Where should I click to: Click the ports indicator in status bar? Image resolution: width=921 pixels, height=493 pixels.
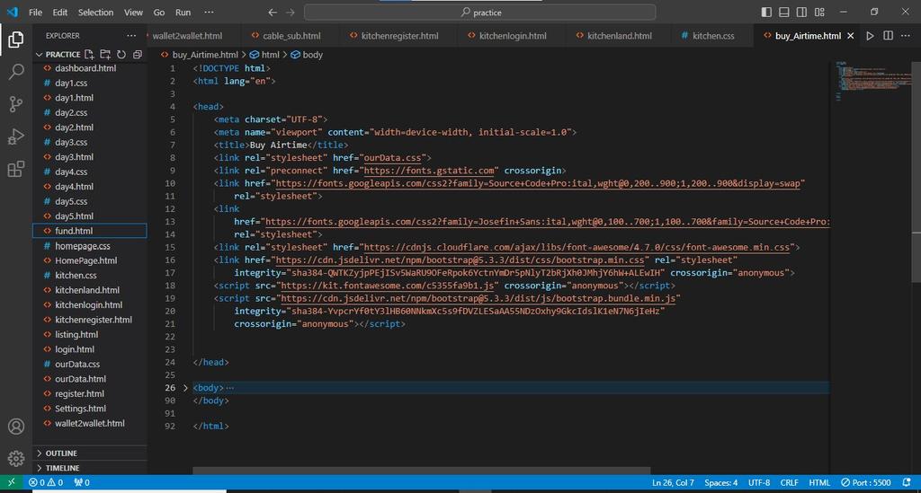tap(82, 482)
